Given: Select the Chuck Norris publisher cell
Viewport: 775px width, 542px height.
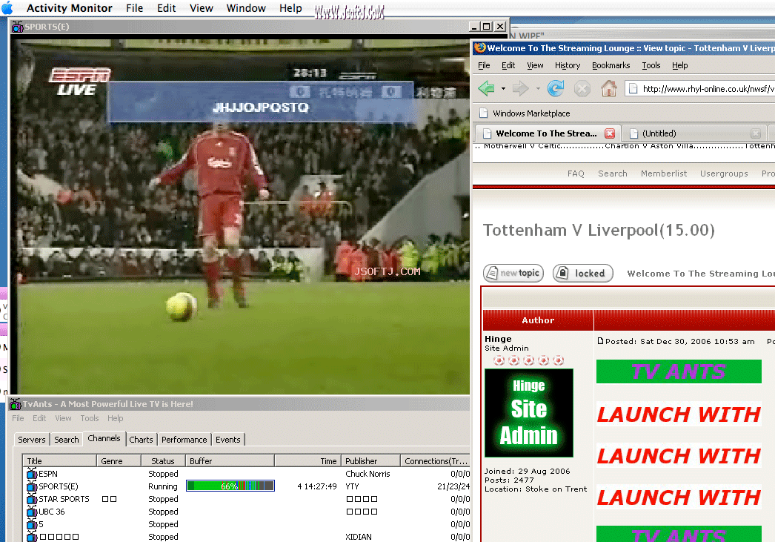Looking at the screenshot, I should click(367, 474).
